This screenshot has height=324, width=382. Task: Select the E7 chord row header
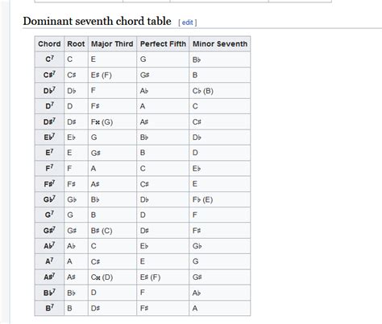(x=49, y=153)
